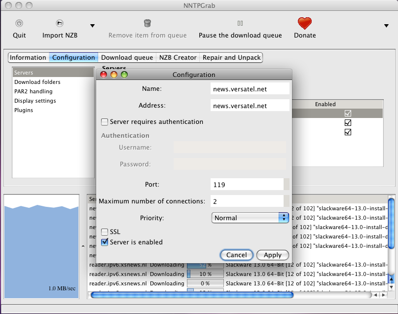Uncheck the Server is enabled checkbox

click(105, 242)
